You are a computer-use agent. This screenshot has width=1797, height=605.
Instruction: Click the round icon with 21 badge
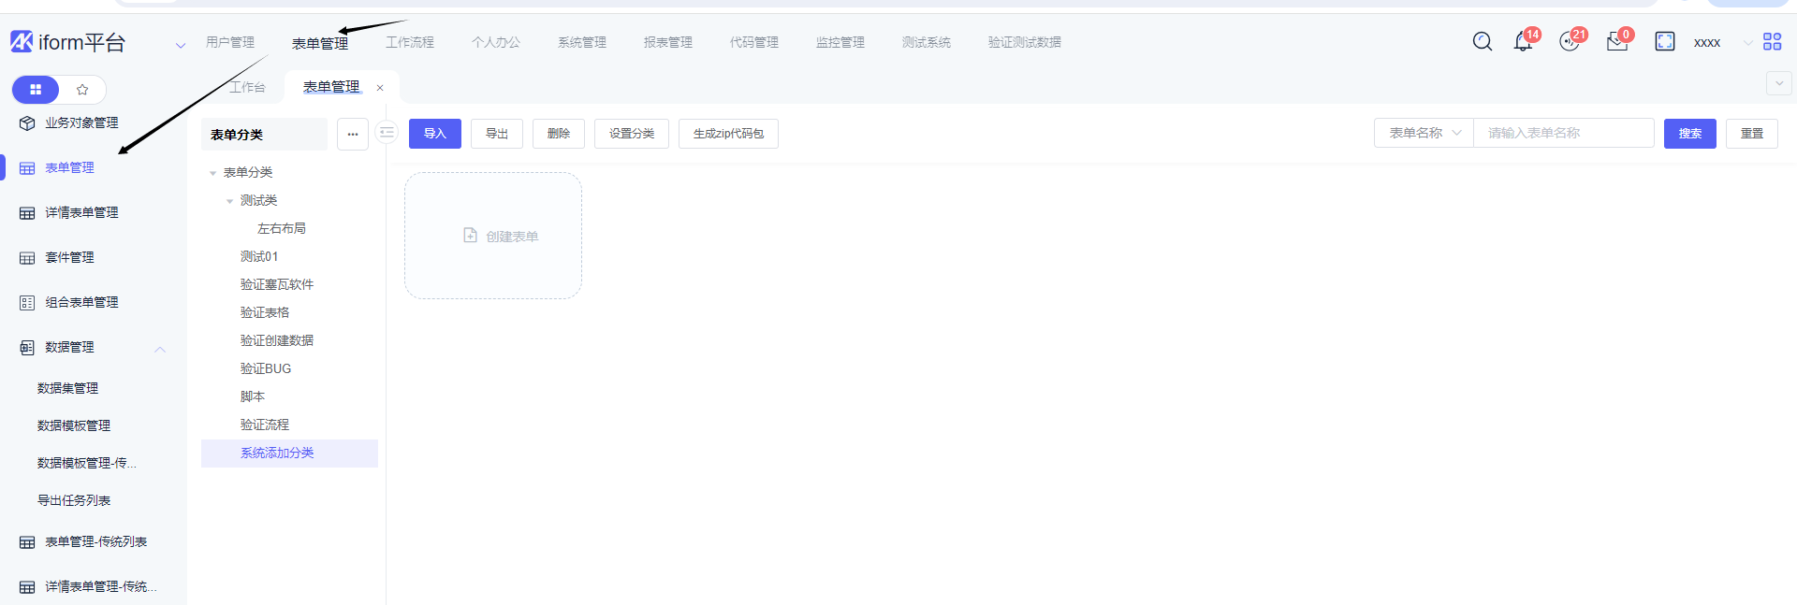click(1570, 42)
